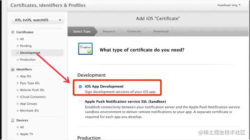Click the Devices section header

point(22,120)
